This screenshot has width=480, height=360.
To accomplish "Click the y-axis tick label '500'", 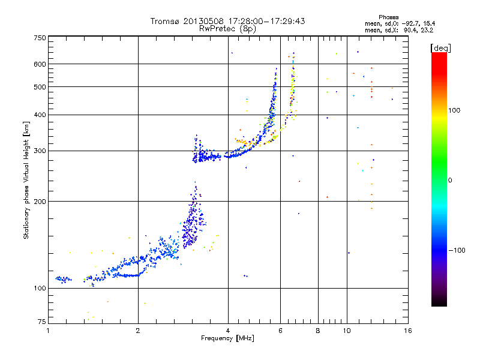I will pos(40,87).
